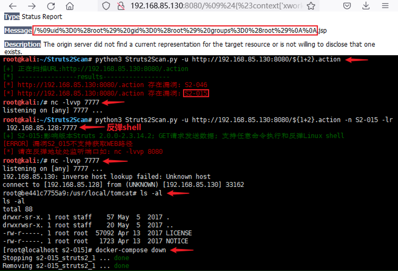Go back with the browser back arrow
Image resolution: width=398 pixels, height=271 pixels.
point(12,6)
